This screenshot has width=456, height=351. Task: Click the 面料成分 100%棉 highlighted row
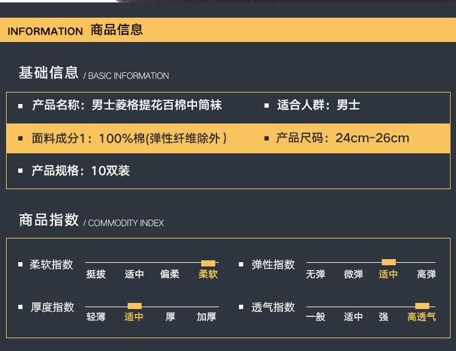pos(130,139)
